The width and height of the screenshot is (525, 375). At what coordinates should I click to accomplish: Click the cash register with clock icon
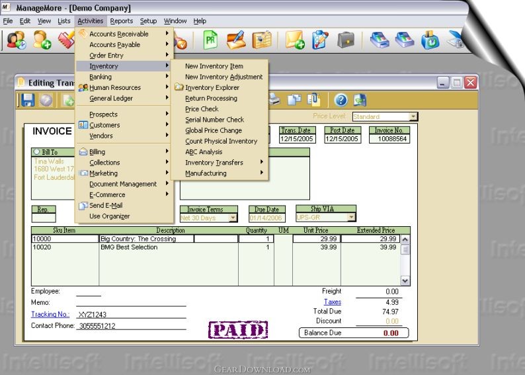pos(430,40)
